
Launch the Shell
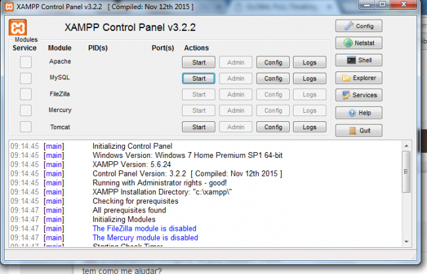point(359,60)
